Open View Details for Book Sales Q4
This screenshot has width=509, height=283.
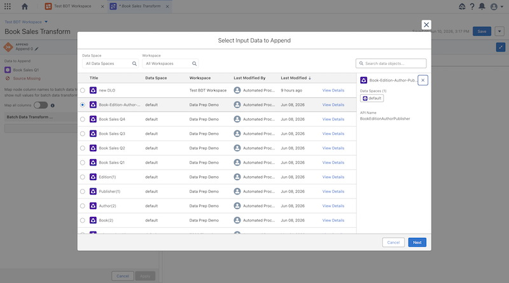[x=333, y=119]
